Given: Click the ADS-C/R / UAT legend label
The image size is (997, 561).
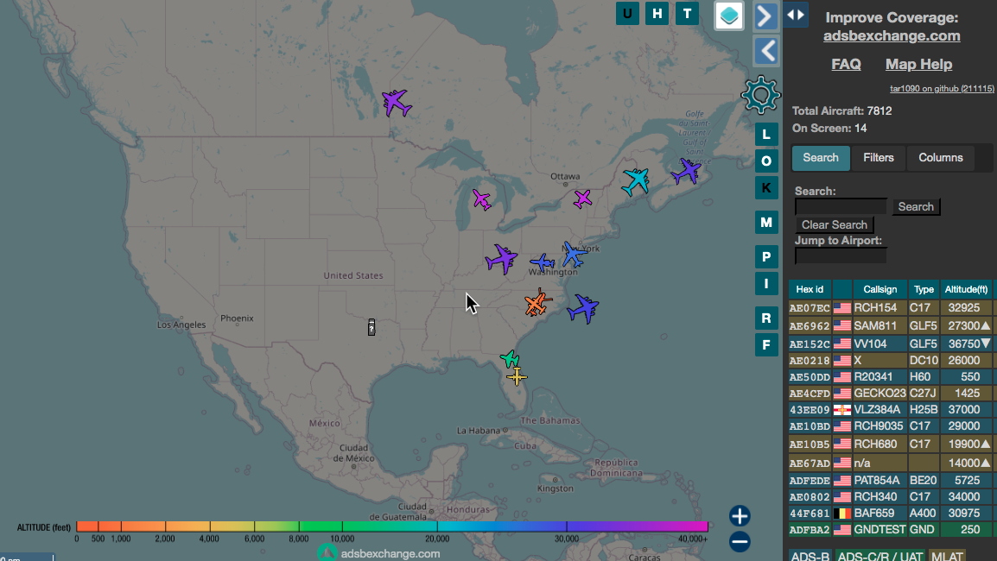Looking at the screenshot, I should click(880, 556).
